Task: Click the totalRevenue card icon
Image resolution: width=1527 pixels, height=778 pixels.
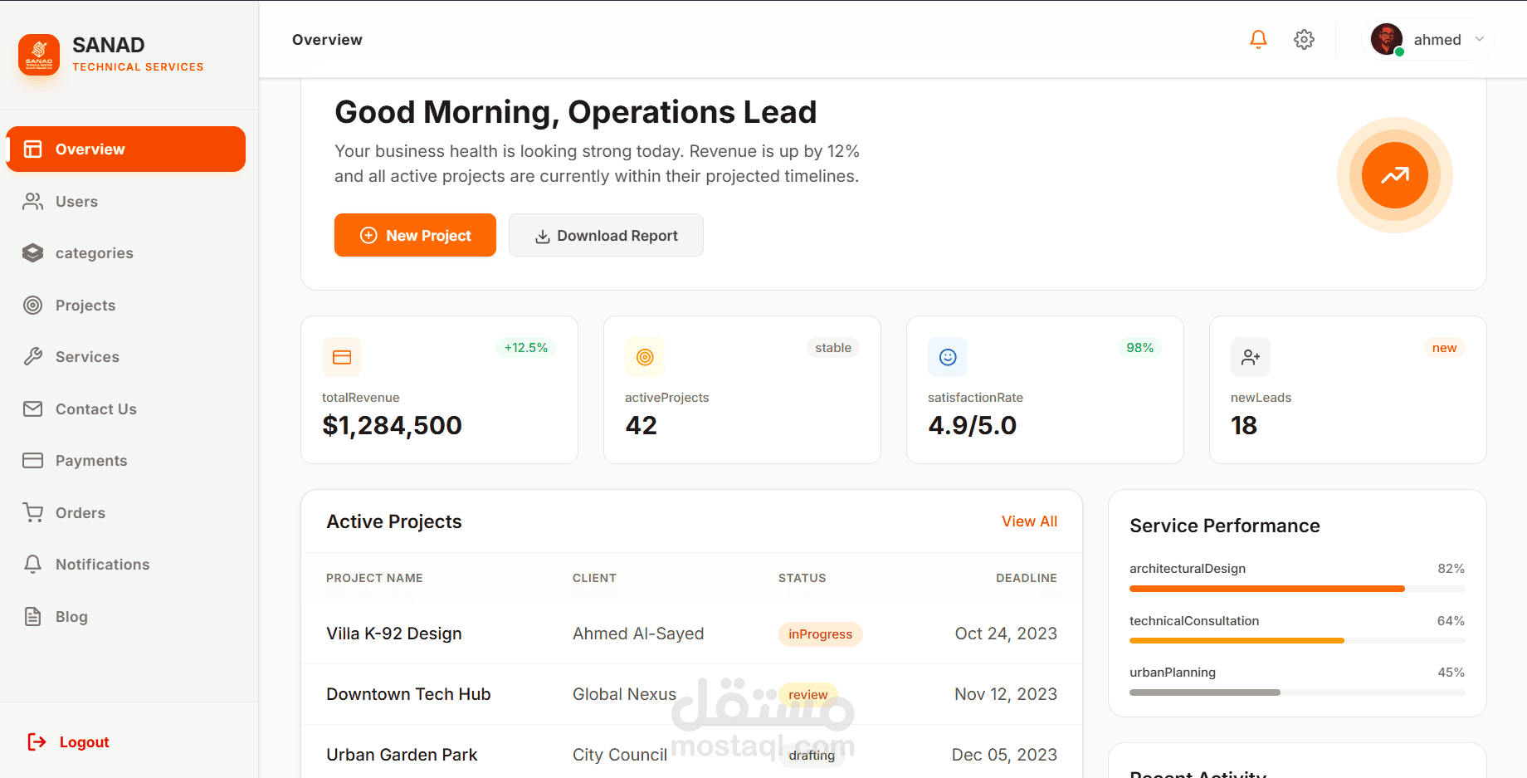Action: 342,357
